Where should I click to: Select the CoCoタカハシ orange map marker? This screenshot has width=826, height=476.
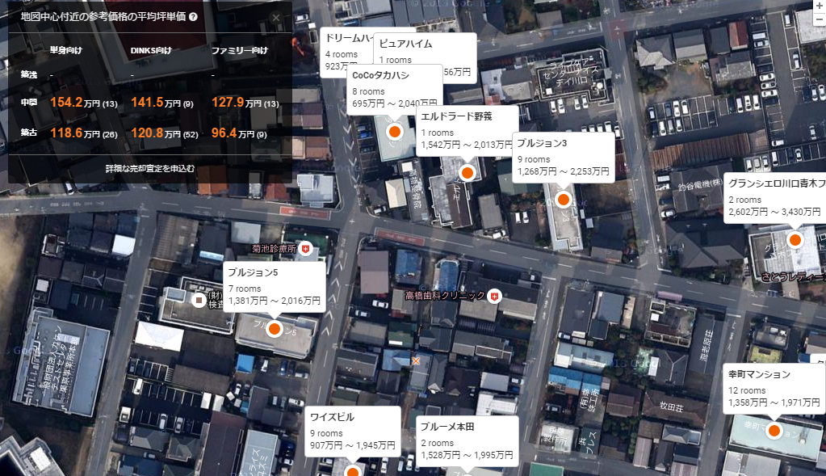pyautogui.click(x=395, y=132)
